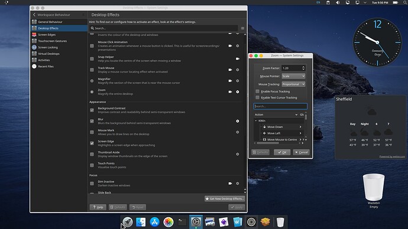Tick Enable Focus Tracking checkbox

pos(257,91)
